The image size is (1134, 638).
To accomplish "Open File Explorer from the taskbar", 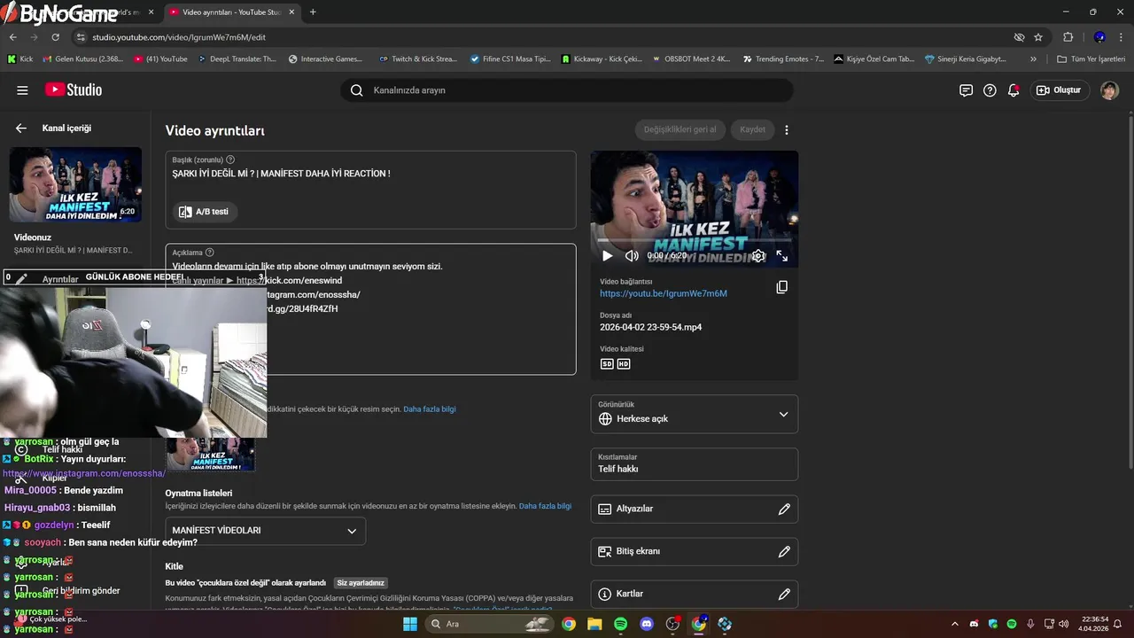I will tap(594, 624).
